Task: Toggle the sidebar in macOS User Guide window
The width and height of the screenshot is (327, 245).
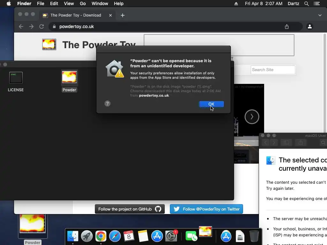Action: click(286, 143)
